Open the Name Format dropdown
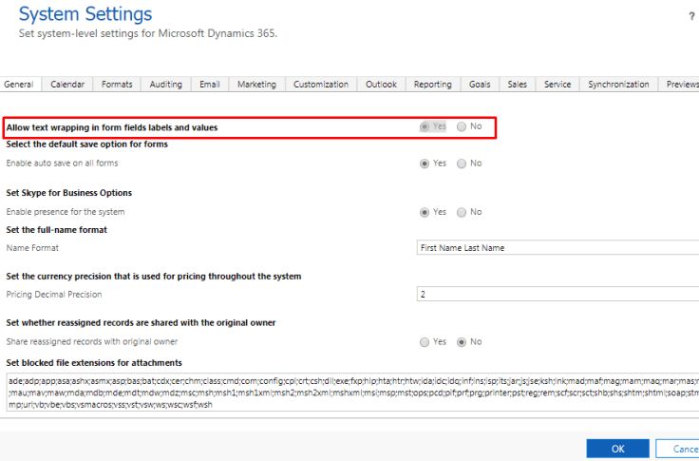The height and width of the screenshot is (461, 699). [x=557, y=248]
